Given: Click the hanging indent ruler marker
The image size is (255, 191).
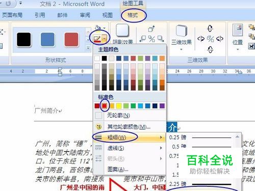Looking at the screenshot, I should click(60, 71).
